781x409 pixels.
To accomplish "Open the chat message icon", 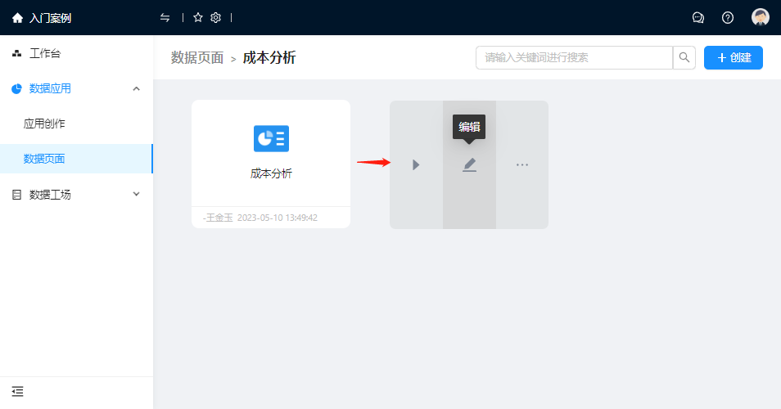I will pyautogui.click(x=698, y=17).
